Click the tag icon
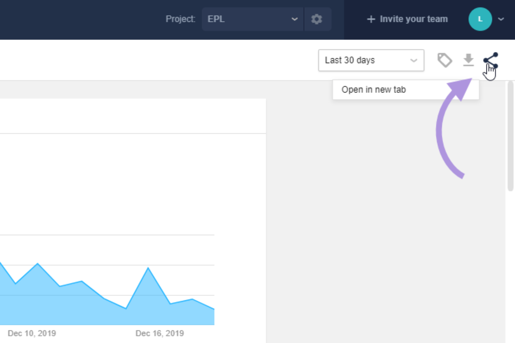Viewport: 515px width, 343px height. tap(444, 60)
